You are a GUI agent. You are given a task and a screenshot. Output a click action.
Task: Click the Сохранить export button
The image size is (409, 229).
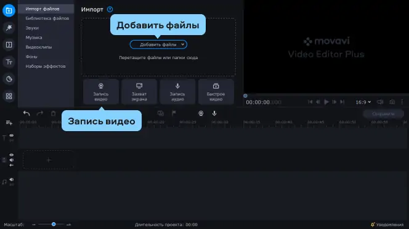pos(383,114)
